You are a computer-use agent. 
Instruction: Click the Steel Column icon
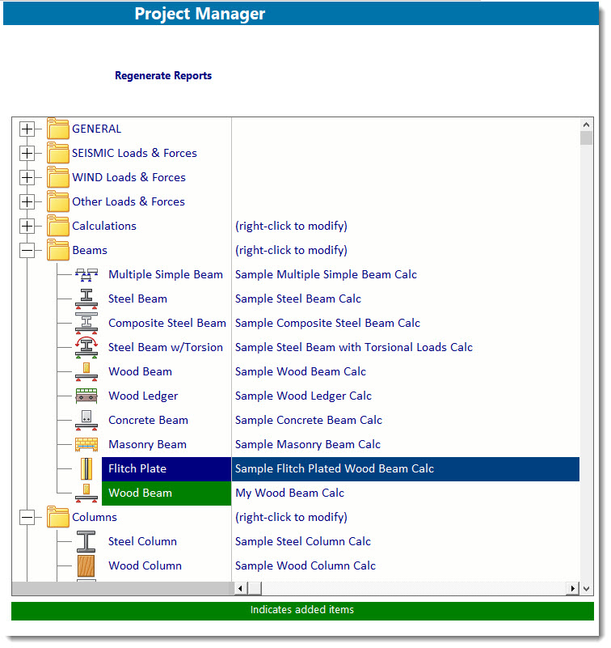coord(86,542)
